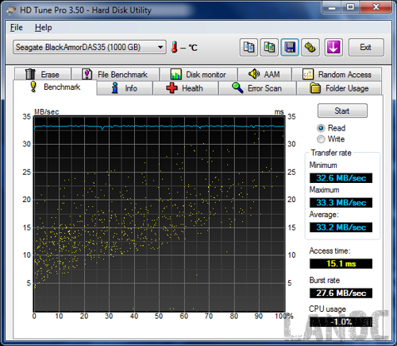Click the red cross Health icon
Screen dimensions: 397x346
[x=172, y=87]
